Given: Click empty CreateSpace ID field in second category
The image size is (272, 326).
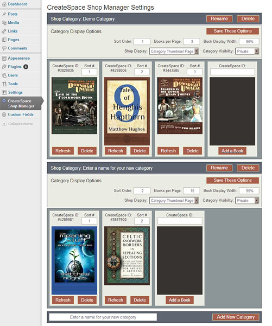Looking at the screenshot, I should (x=180, y=221).
